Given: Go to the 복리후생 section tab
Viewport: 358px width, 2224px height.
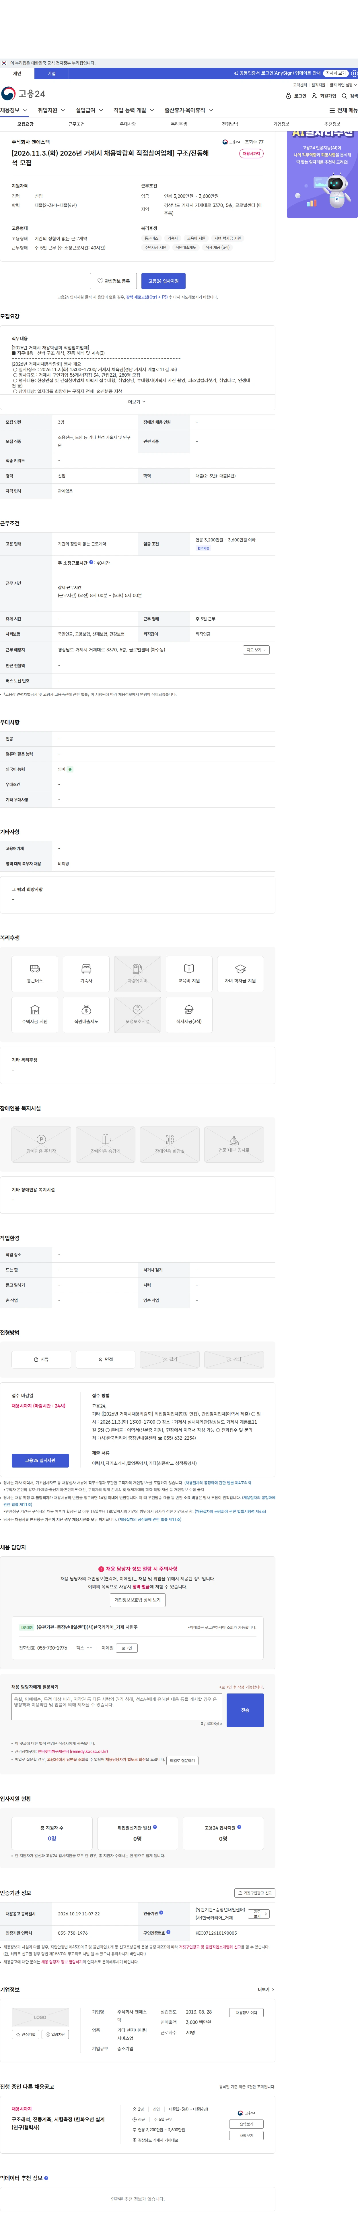Looking at the screenshot, I should 178,124.
